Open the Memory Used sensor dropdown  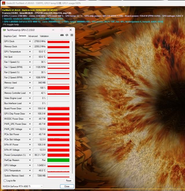(x=30, y=82)
